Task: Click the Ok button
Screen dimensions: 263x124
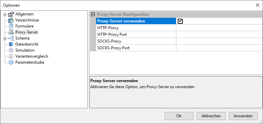Action: pos(179,116)
